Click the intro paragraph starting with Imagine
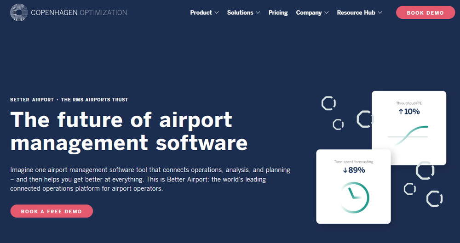The image size is (460, 243). [150, 179]
